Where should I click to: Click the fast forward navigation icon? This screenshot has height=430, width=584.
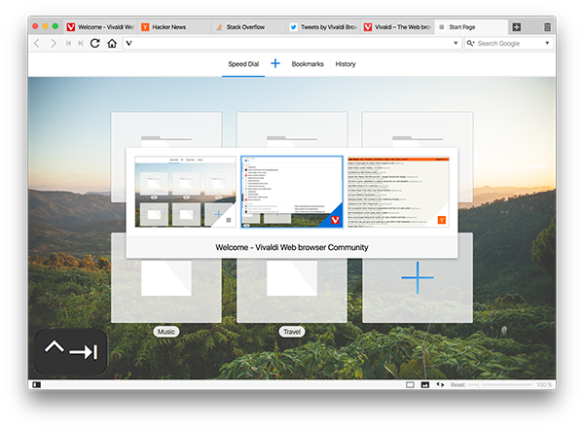[x=80, y=43]
